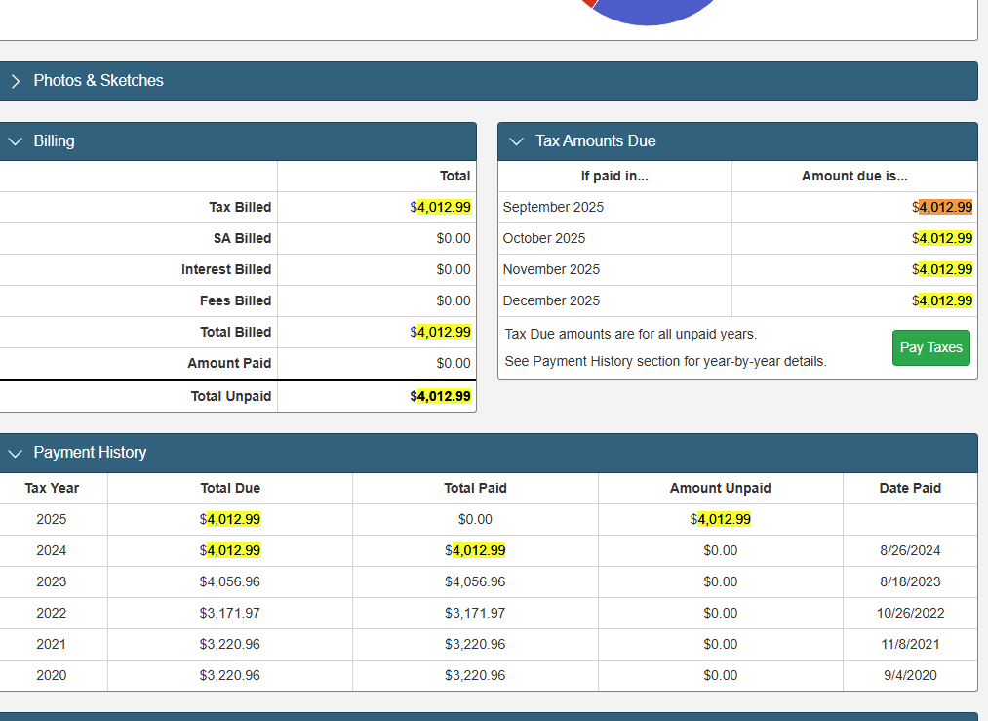Select the December 2025 amount due
Viewport: 988px width, 721px height.
(x=944, y=300)
